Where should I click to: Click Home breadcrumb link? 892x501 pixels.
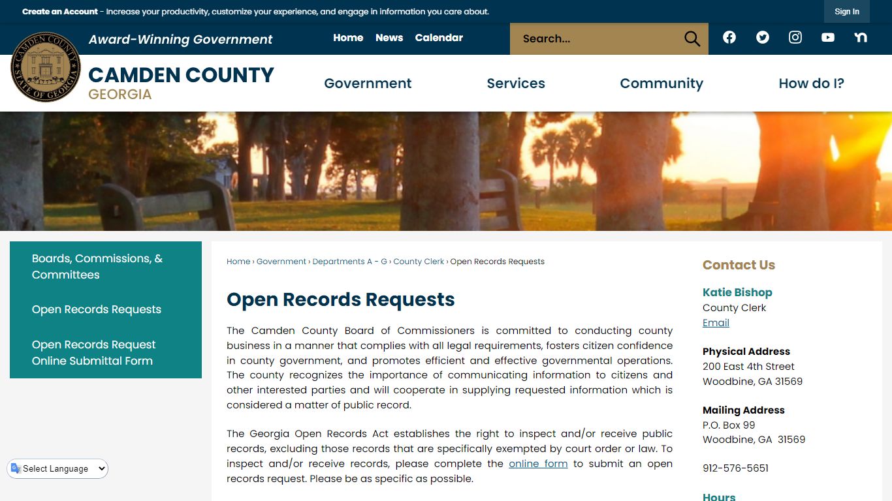[238, 262]
